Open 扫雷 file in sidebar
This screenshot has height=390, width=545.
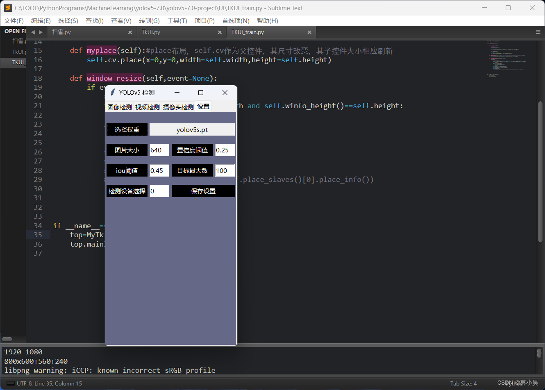(19, 41)
